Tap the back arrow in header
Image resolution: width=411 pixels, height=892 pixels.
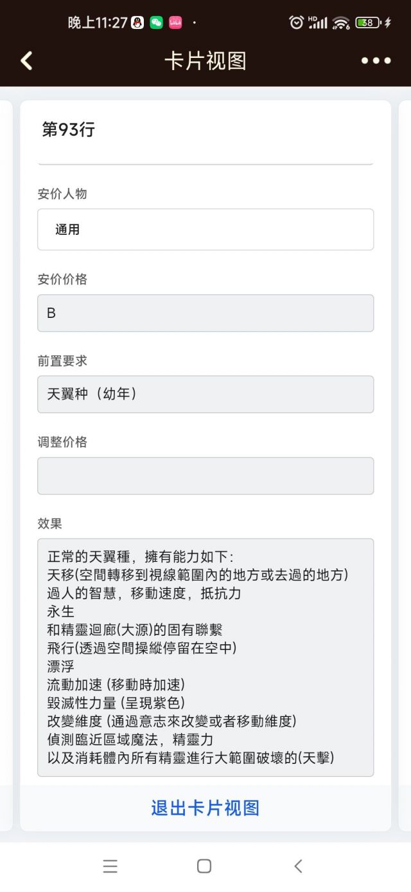(x=26, y=60)
